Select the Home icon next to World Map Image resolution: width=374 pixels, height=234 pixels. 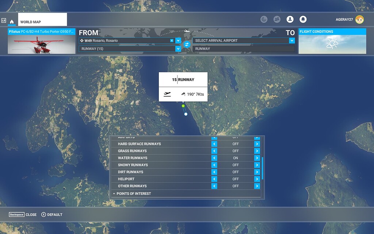click(12, 22)
